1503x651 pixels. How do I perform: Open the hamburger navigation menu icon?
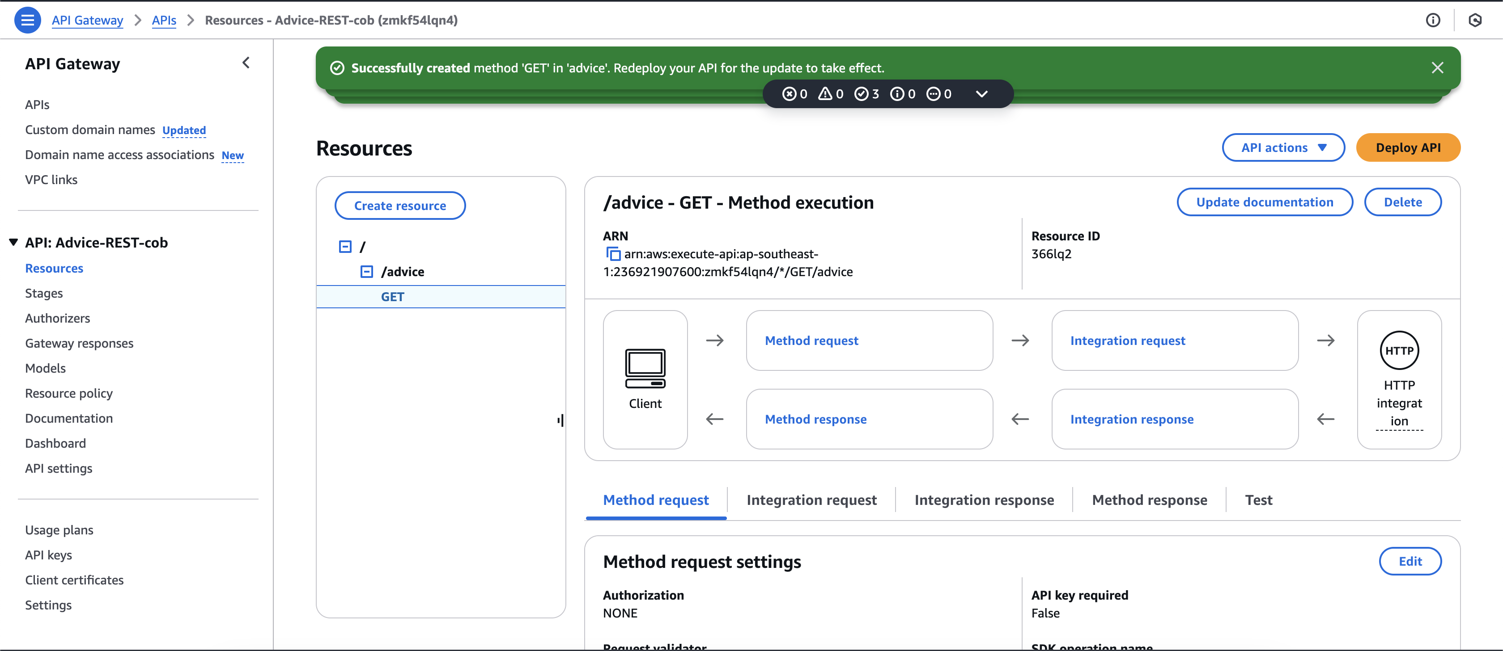(x=27, y=21)
